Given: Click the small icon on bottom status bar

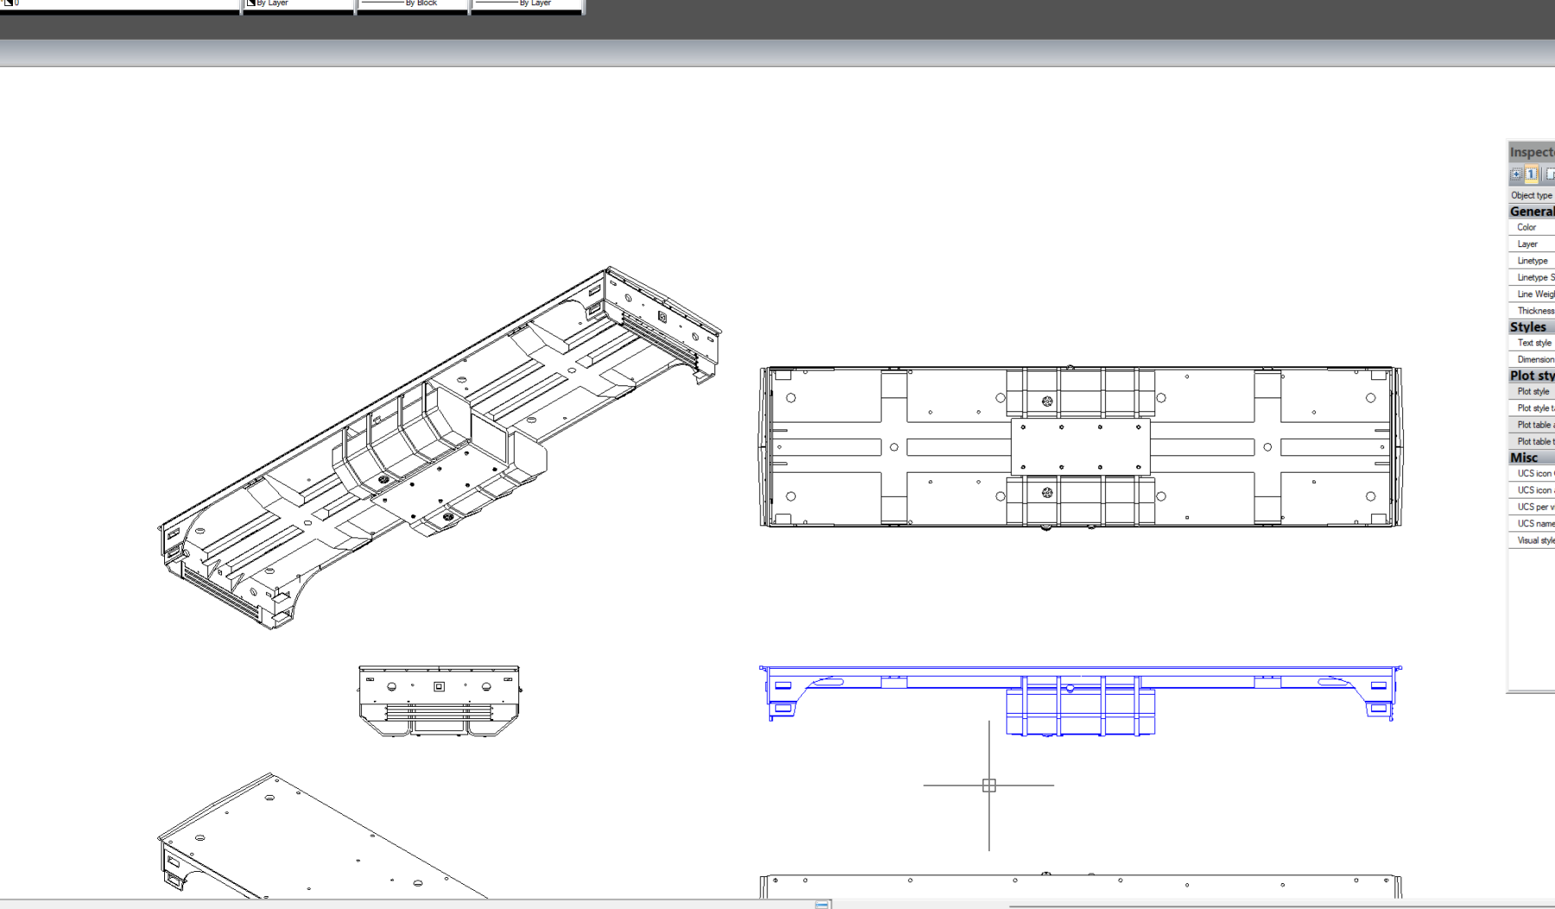Looking at the screenshot, I should 822,904.
